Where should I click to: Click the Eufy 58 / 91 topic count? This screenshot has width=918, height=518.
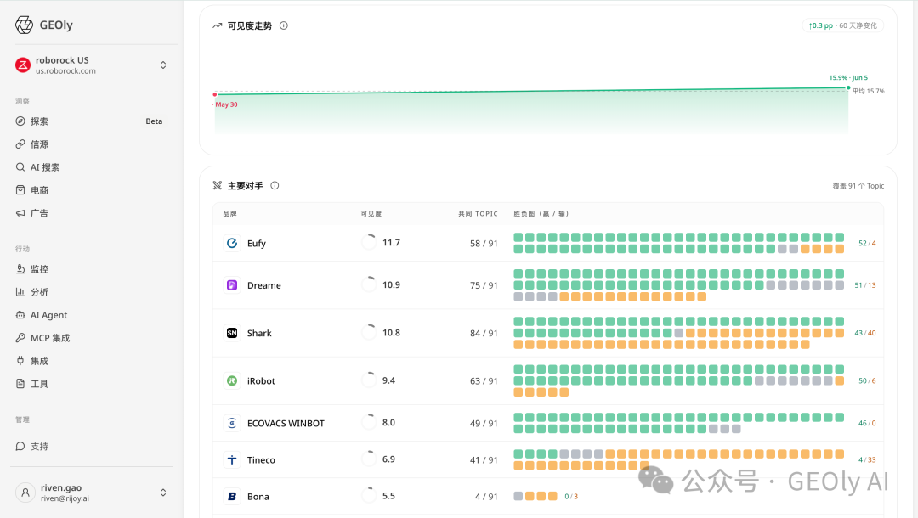tap(484, 243)
